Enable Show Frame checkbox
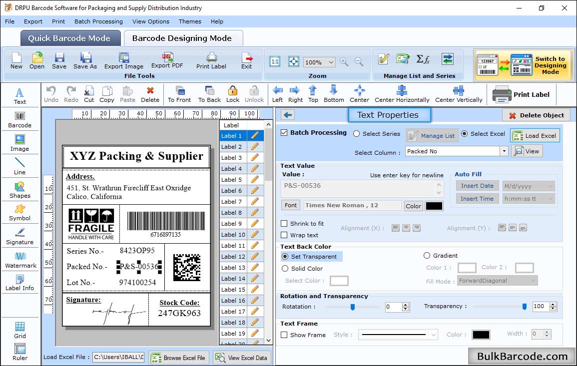Image resolution: width=577 pixels, height=366 pixels. [x=284, y=335]
